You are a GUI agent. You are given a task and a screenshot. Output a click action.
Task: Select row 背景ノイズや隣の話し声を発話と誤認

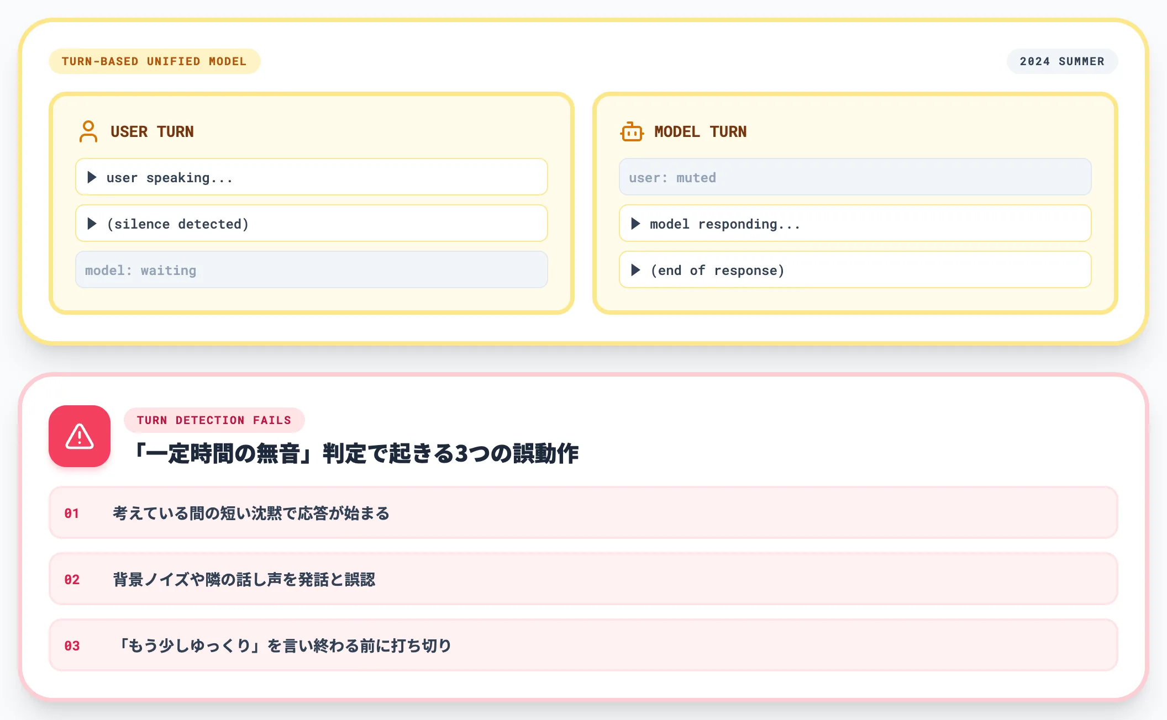pyautogui.click(x=583, y=579)
